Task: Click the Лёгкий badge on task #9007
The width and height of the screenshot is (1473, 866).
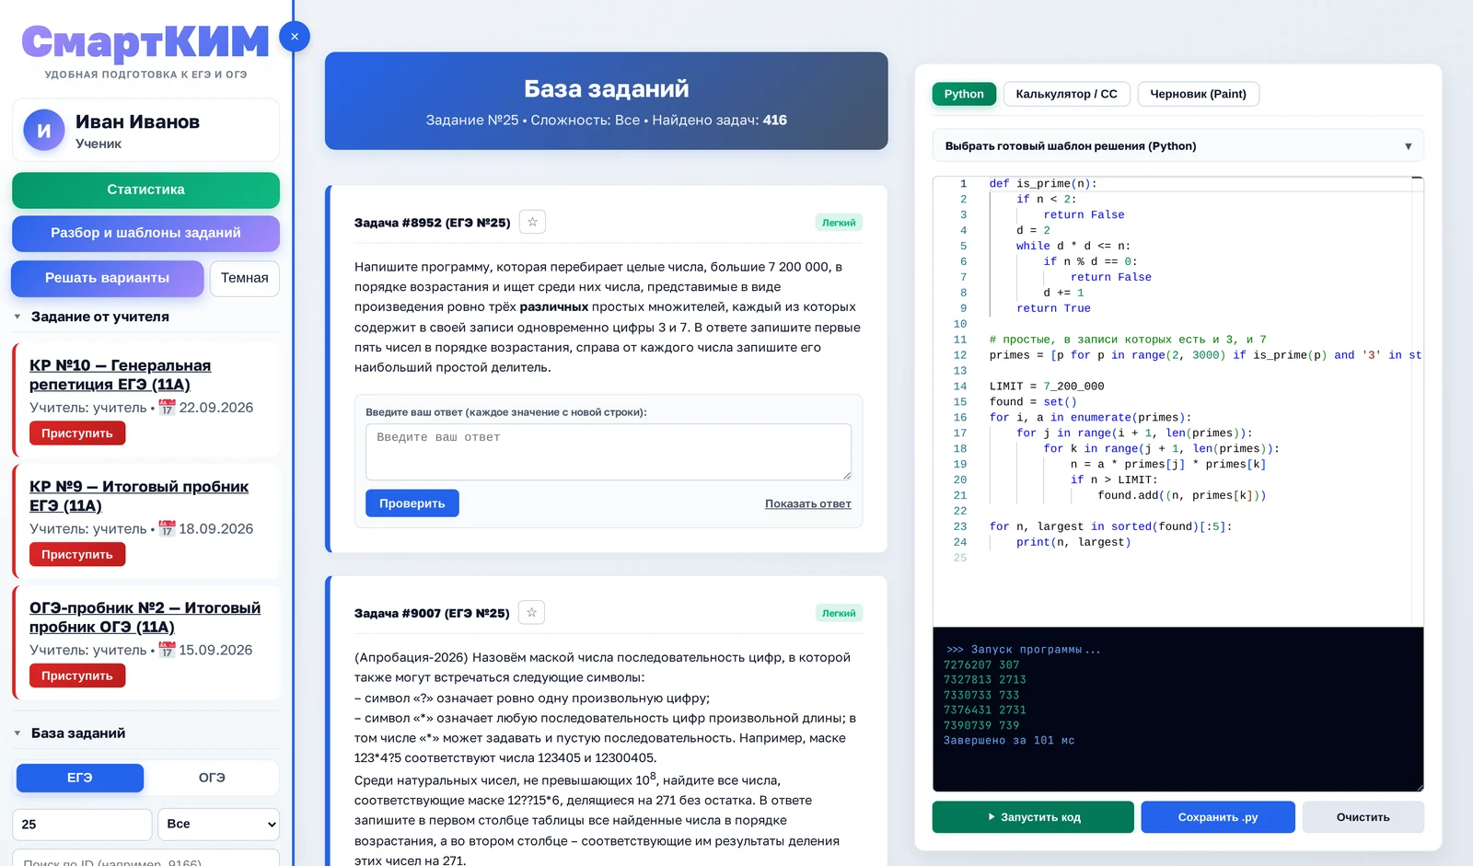Action: pos(839,613)
